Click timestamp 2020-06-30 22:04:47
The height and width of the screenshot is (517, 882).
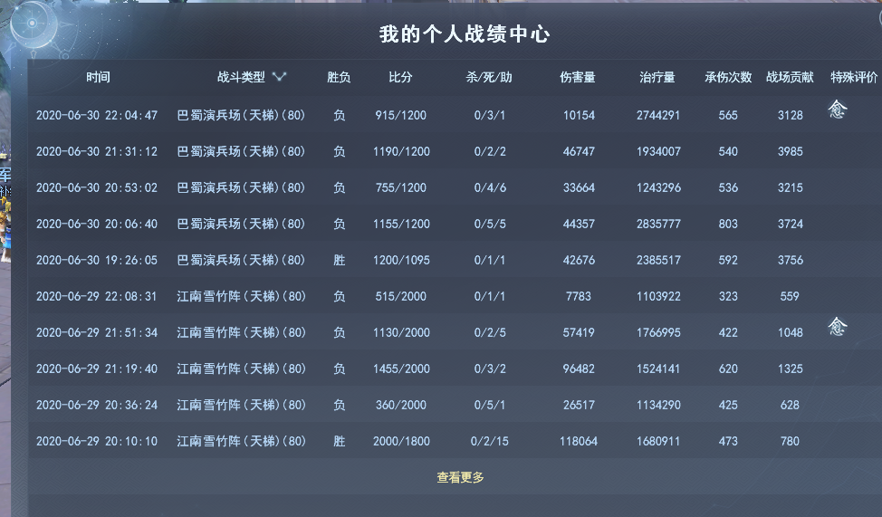(x=97, y=115)
